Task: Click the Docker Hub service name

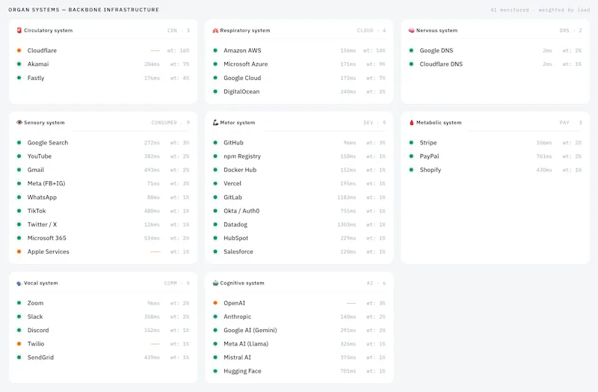Action: (240, 170)
